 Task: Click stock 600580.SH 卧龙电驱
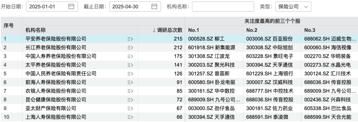click(211, 82)
